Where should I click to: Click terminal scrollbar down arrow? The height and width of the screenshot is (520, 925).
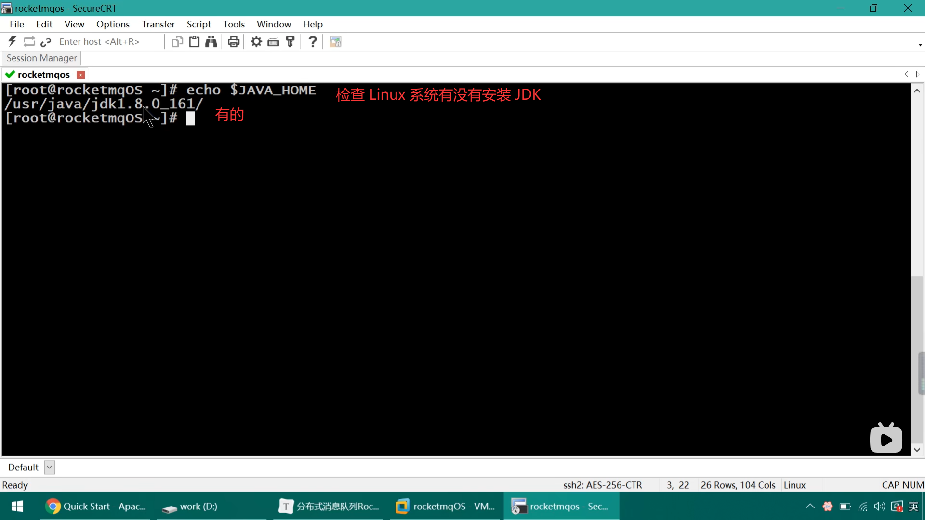pos(917,450)
